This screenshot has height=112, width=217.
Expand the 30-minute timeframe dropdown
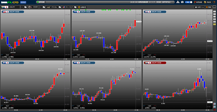coord(41,7)
